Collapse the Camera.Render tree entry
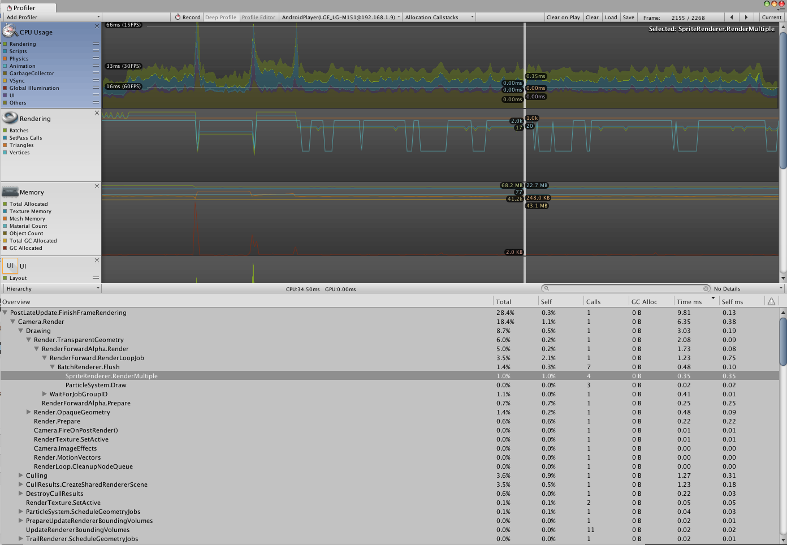The height and width of the screenshot is (545, 787). click(13, 321)
